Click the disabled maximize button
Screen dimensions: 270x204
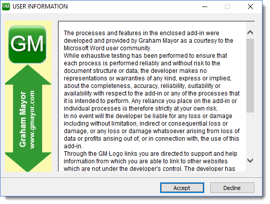click(x=227, y=7)
